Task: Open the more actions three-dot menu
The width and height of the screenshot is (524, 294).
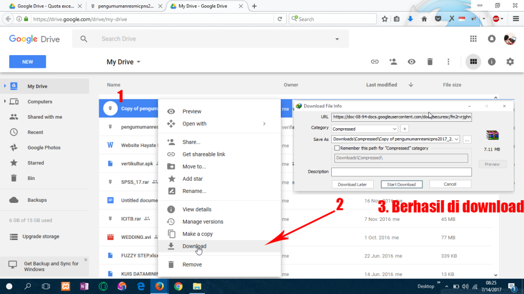Action: point(448,61)
